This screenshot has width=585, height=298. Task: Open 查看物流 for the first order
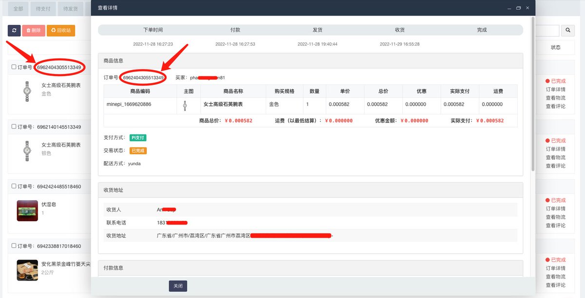[x=555, y=98]
